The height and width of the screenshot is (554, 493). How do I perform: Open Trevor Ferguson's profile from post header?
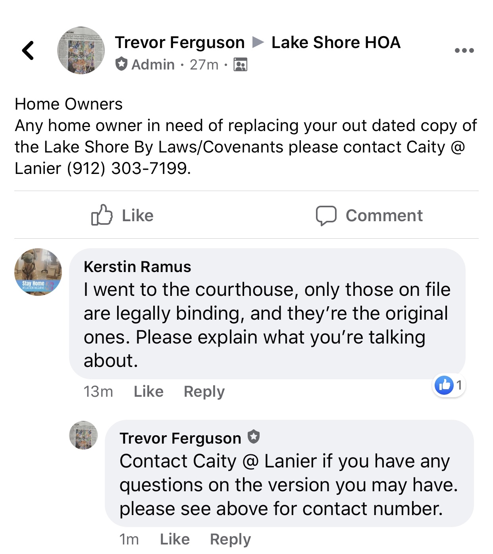pyautogui.click(x=180, y=42)
